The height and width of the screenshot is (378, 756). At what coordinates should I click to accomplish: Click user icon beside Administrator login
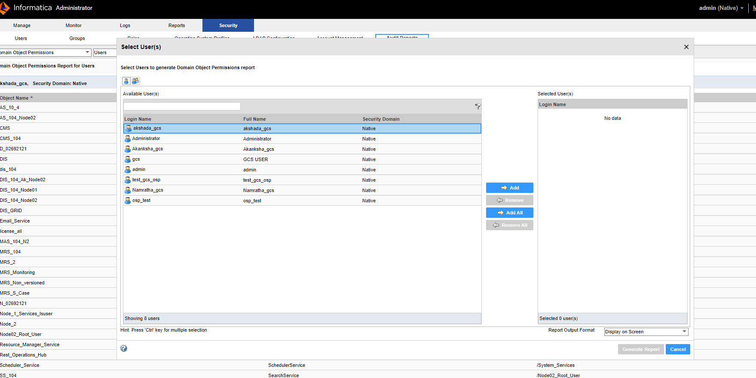(128, 139)
